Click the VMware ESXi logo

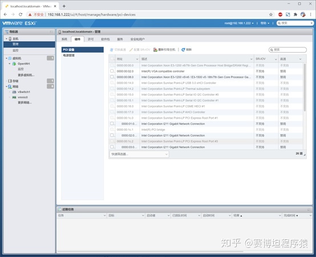19,23
